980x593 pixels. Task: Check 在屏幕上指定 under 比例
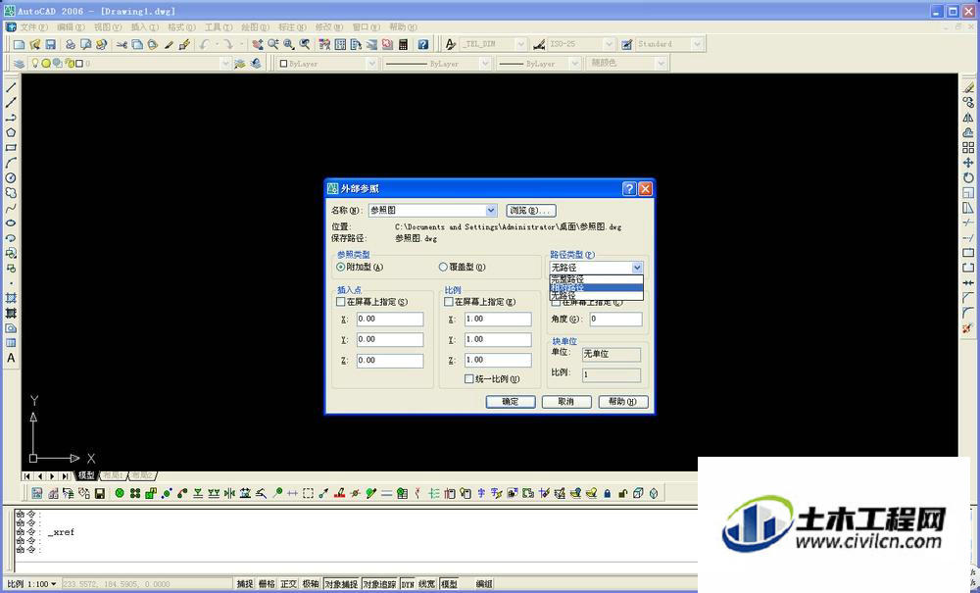point(448,302)
